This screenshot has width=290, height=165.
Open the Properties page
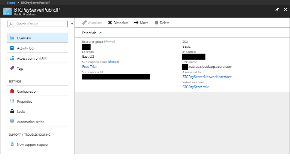(x=37, y=101)
